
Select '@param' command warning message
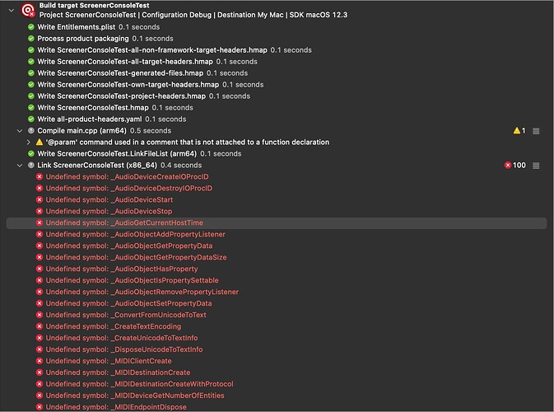188,143
